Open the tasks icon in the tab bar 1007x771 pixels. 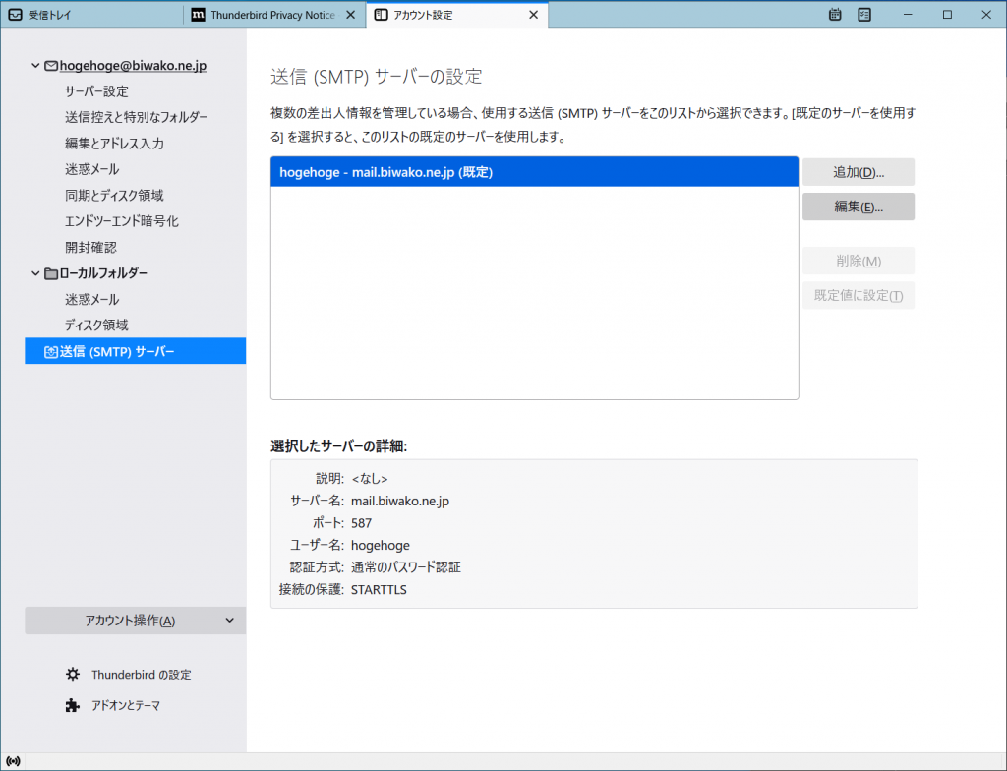point(864,15)
